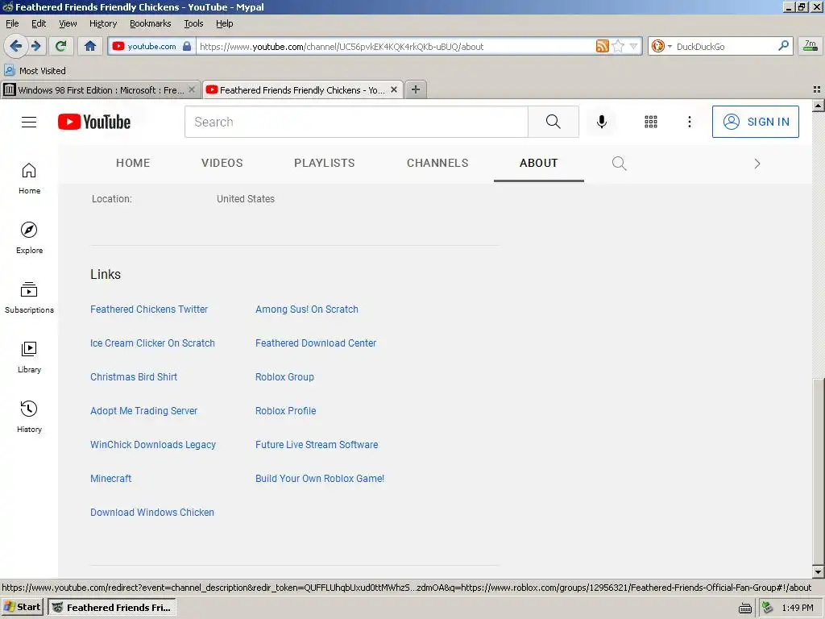Click the padlock site identity icon

(x=187, y=46)
